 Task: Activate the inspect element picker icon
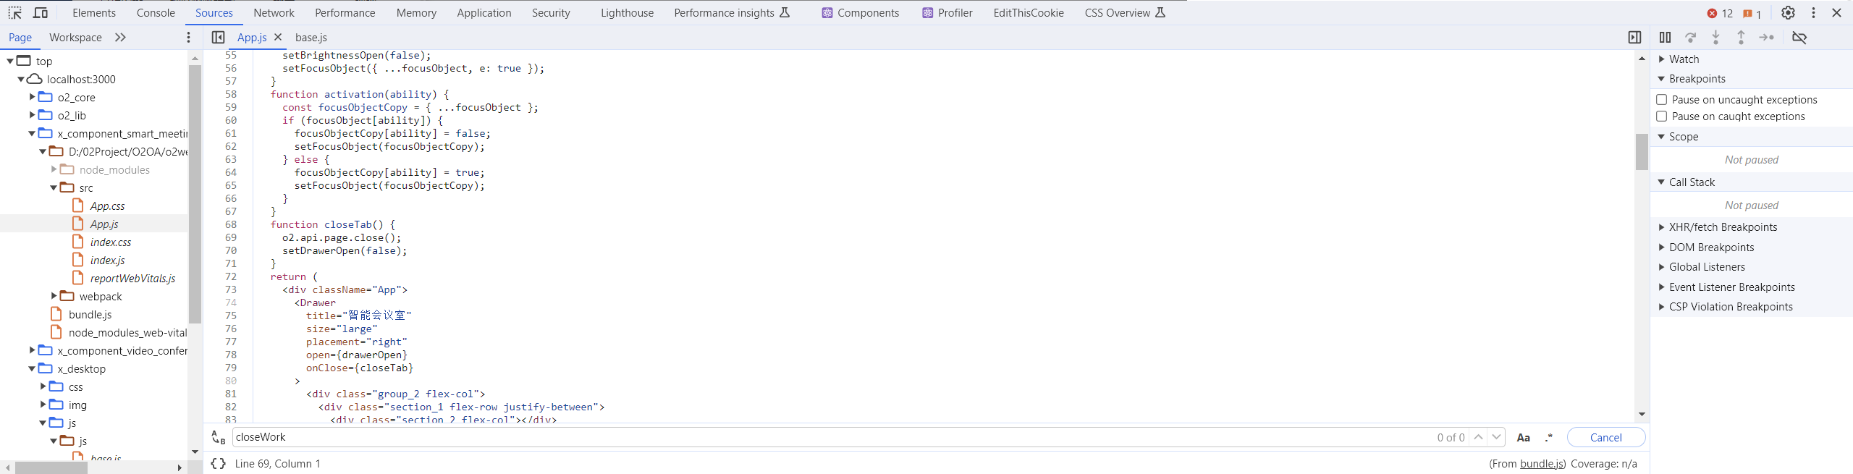click(14, 13)
